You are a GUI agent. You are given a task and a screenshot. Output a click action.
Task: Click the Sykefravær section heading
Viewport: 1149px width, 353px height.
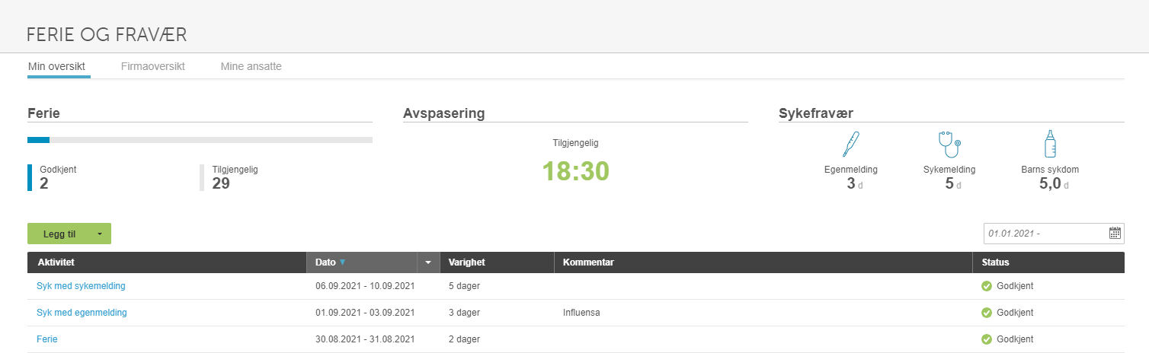[x=816, y=113]
